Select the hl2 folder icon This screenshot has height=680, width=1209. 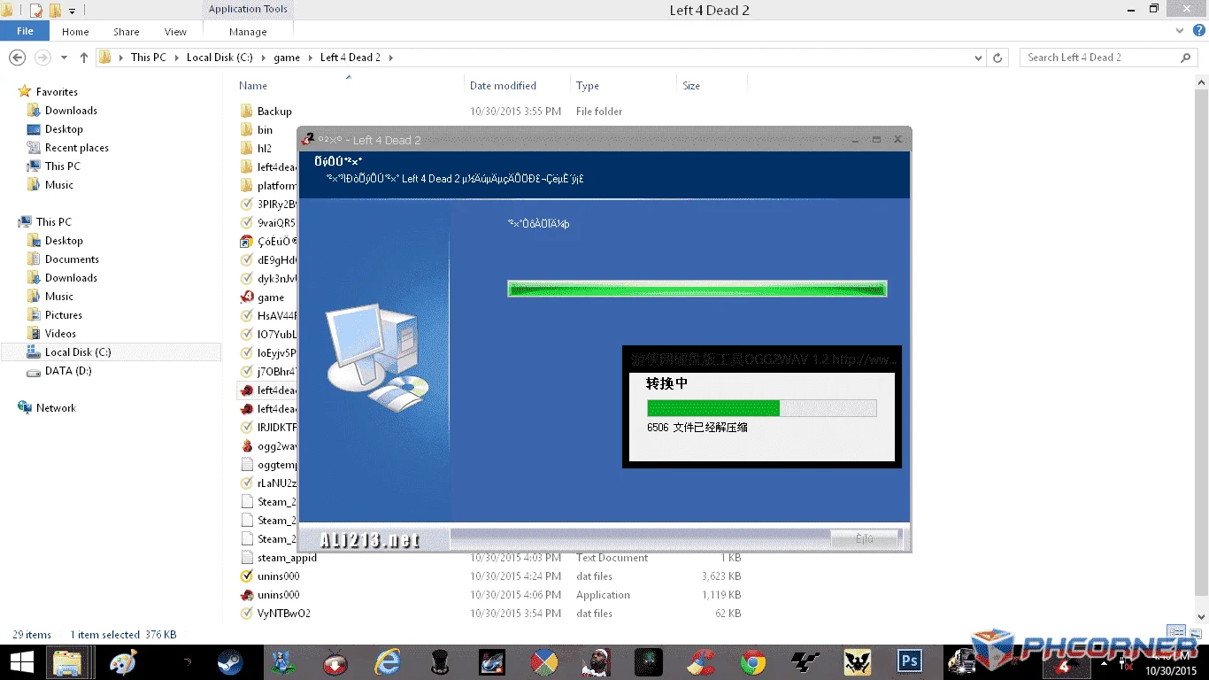pyautogui.click(x=247, y=149)
